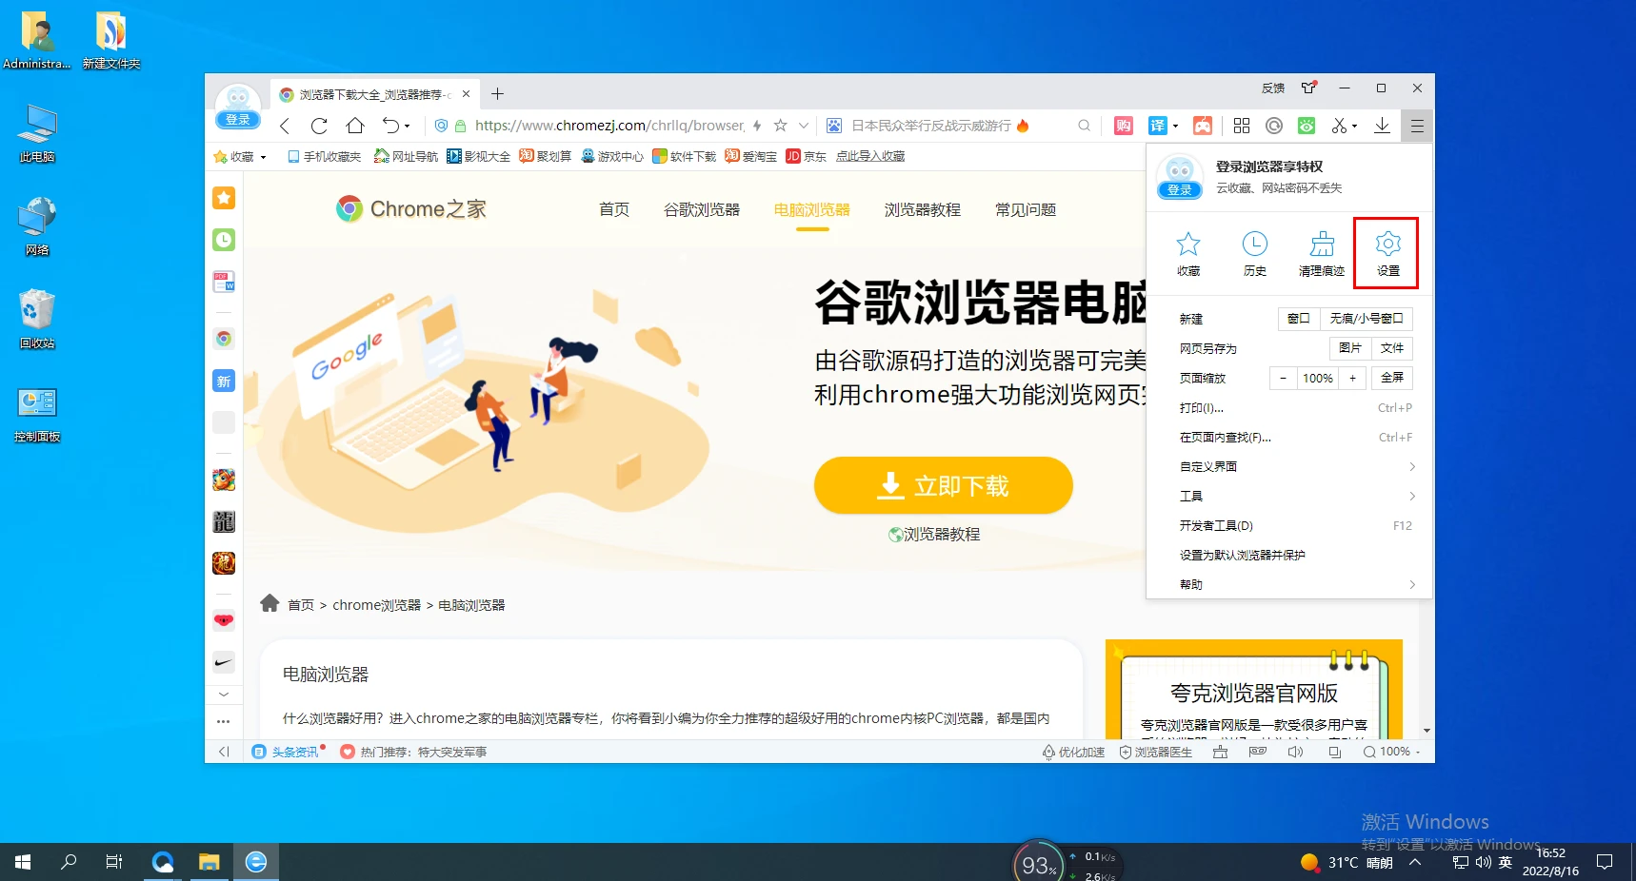Screen dimensions: 1636x881
Task: Expand the address bar dropdown chevron
Action: pyautogui.click(x=804, y=126)
